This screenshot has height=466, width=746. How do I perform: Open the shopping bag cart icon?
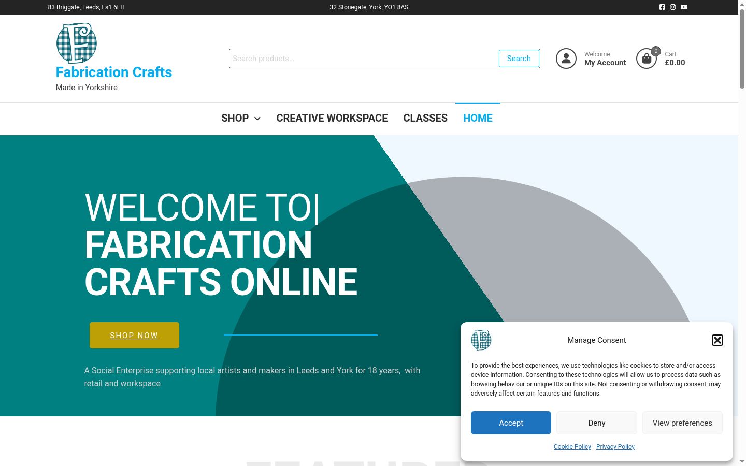click(x=647, y=59)
